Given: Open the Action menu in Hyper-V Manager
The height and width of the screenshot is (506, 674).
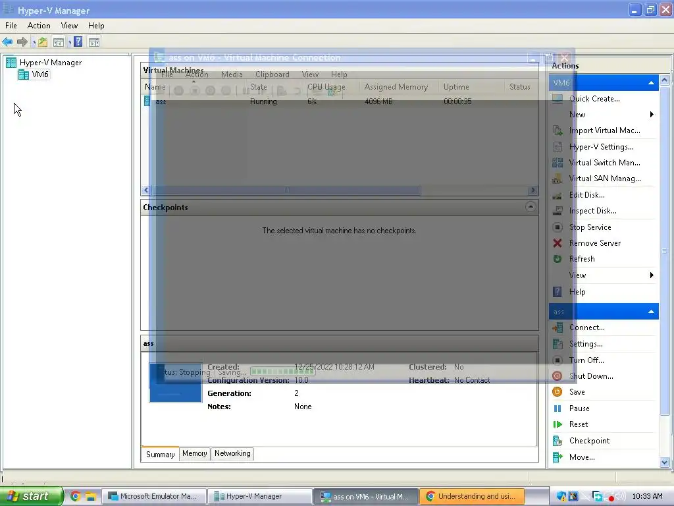Looking at the screenshot, I should coord(39,26).
